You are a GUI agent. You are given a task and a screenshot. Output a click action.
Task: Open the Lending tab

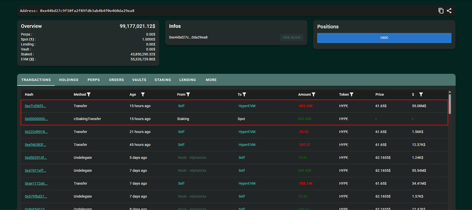tap(188, 80)
